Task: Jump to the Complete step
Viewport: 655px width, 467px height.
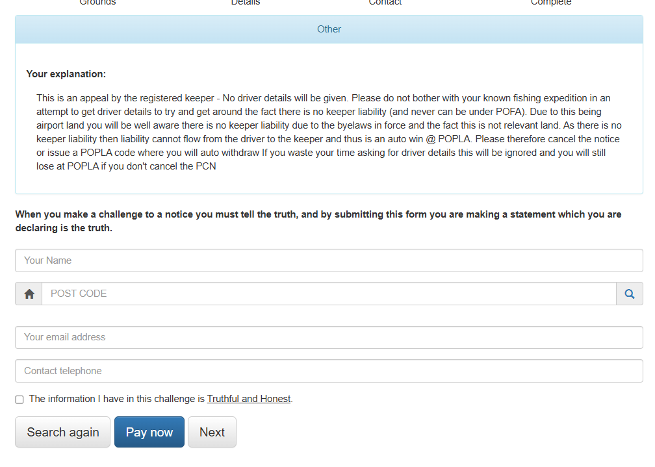Action: click(551, 3)
